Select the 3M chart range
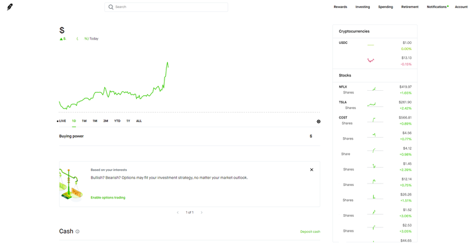Viewport: 471px width, 243px height. click(x=106, y=121)
